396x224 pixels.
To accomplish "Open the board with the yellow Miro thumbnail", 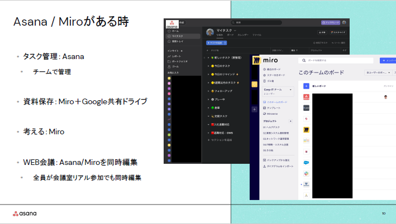I will click(x=306, y=130).
